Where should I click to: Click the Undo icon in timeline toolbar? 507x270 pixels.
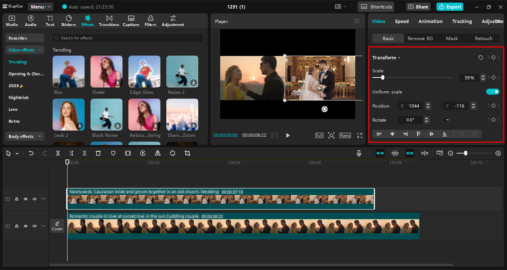(31, 153)
